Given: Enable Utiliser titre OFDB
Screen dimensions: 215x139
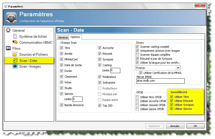Looking at the screenshot, I should pyautogui.click(x=137, y=97).
